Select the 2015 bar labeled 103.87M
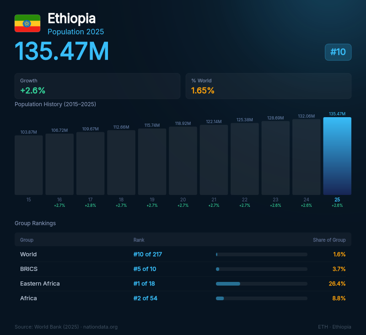The width and height of the screenshot is (366, 335). point(29,165)
